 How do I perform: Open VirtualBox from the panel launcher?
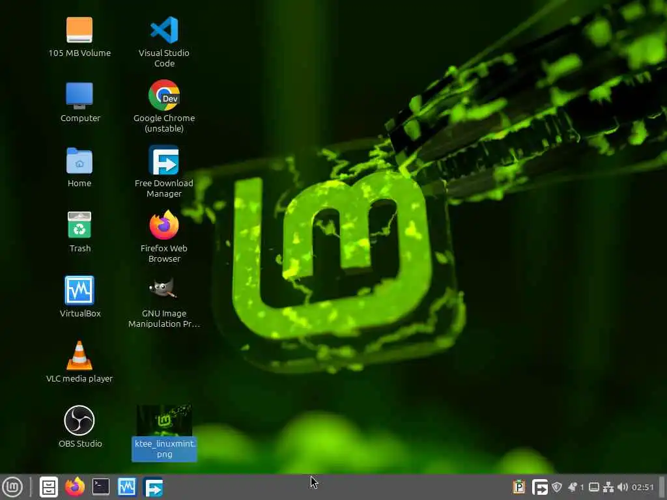(x=127, y=487)
